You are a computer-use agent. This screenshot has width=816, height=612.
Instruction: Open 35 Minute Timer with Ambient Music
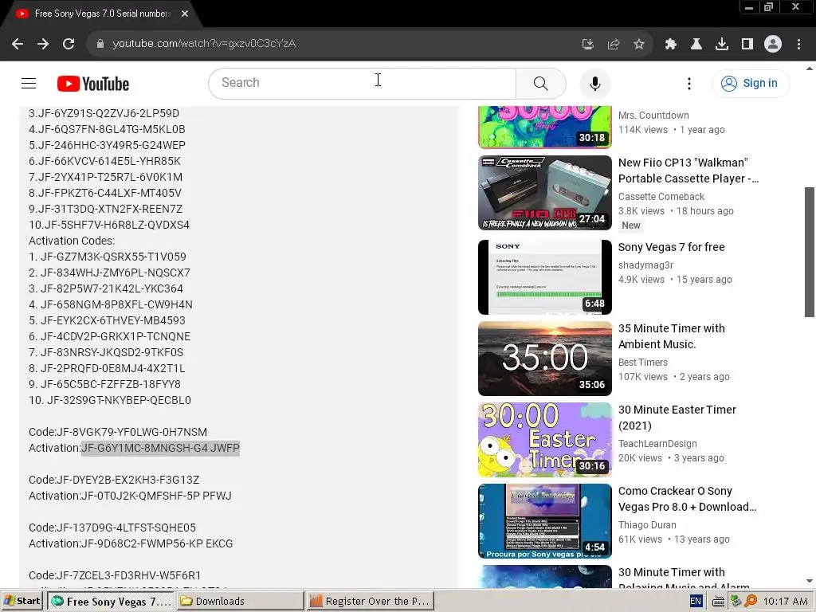coord(671,336)
